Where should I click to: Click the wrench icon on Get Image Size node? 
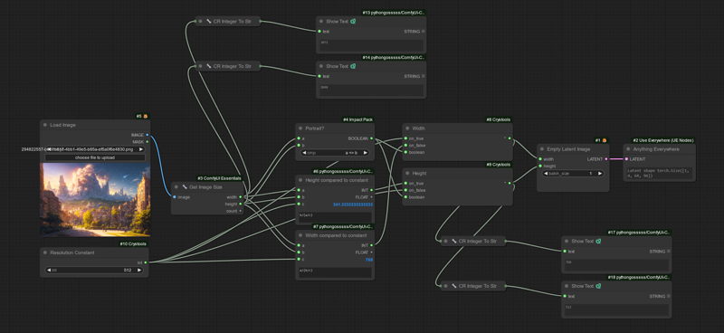(x=185, y=187)
